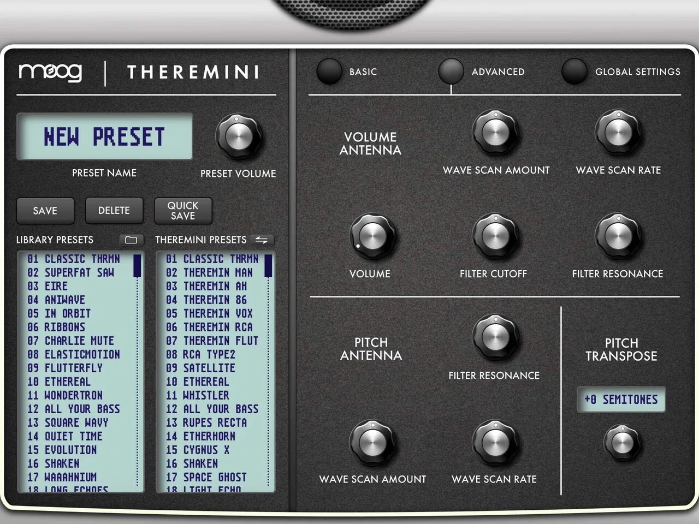Select library preset 16 SHAKEN
The width and height of the screenshot is (699, 524).
click(x=54, y=463)
